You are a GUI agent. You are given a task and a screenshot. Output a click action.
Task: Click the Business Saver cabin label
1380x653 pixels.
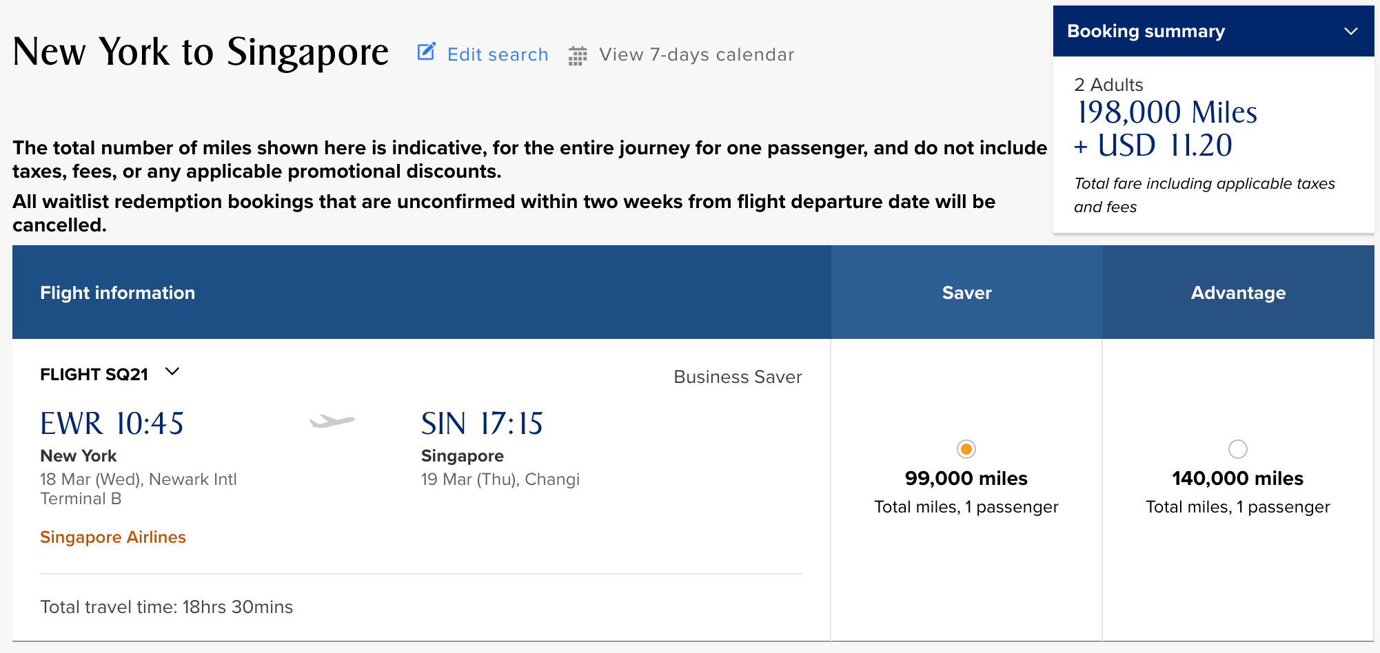(738, 377)
